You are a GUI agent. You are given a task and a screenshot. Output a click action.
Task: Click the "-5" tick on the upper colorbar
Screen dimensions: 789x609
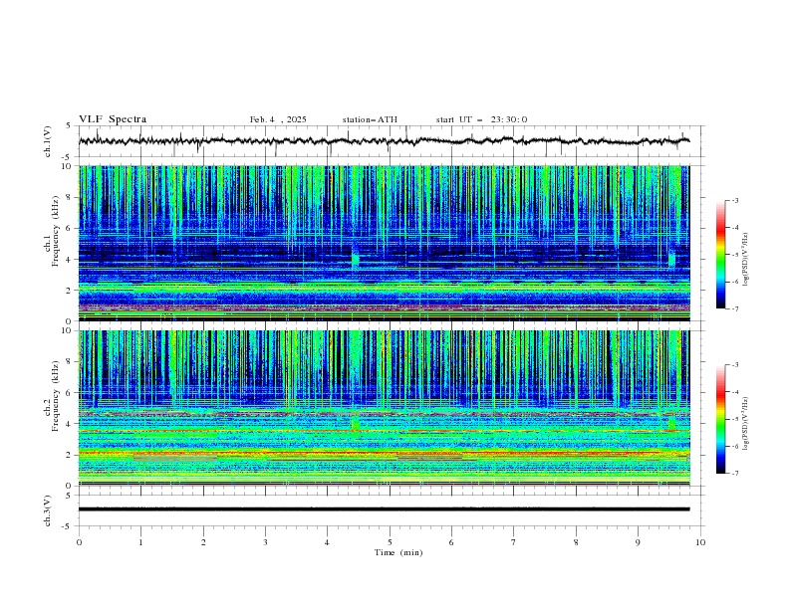pyautogui.click(x=735, y=255)
